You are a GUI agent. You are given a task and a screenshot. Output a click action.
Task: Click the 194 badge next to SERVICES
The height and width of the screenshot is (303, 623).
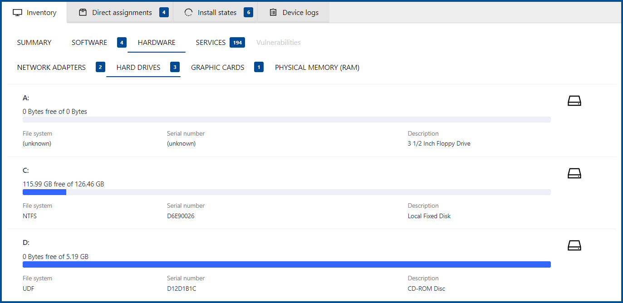[x=237, y=43]
